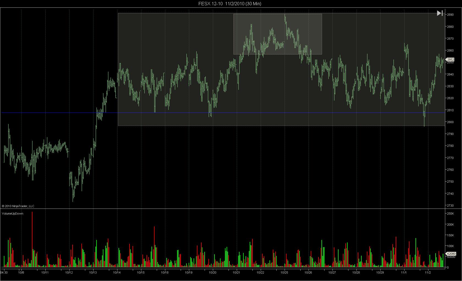
Task: Click the current price marker 2852
Action: coord(450,60)
